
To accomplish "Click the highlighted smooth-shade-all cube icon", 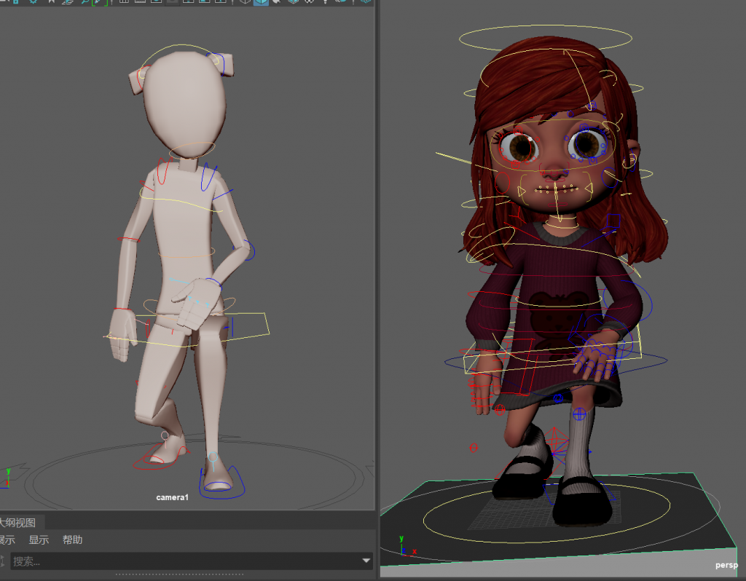I will [261, 2].
